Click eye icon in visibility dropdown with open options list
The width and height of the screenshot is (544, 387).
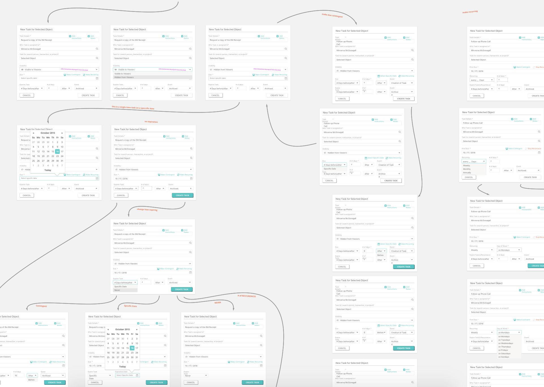[116, 70]
